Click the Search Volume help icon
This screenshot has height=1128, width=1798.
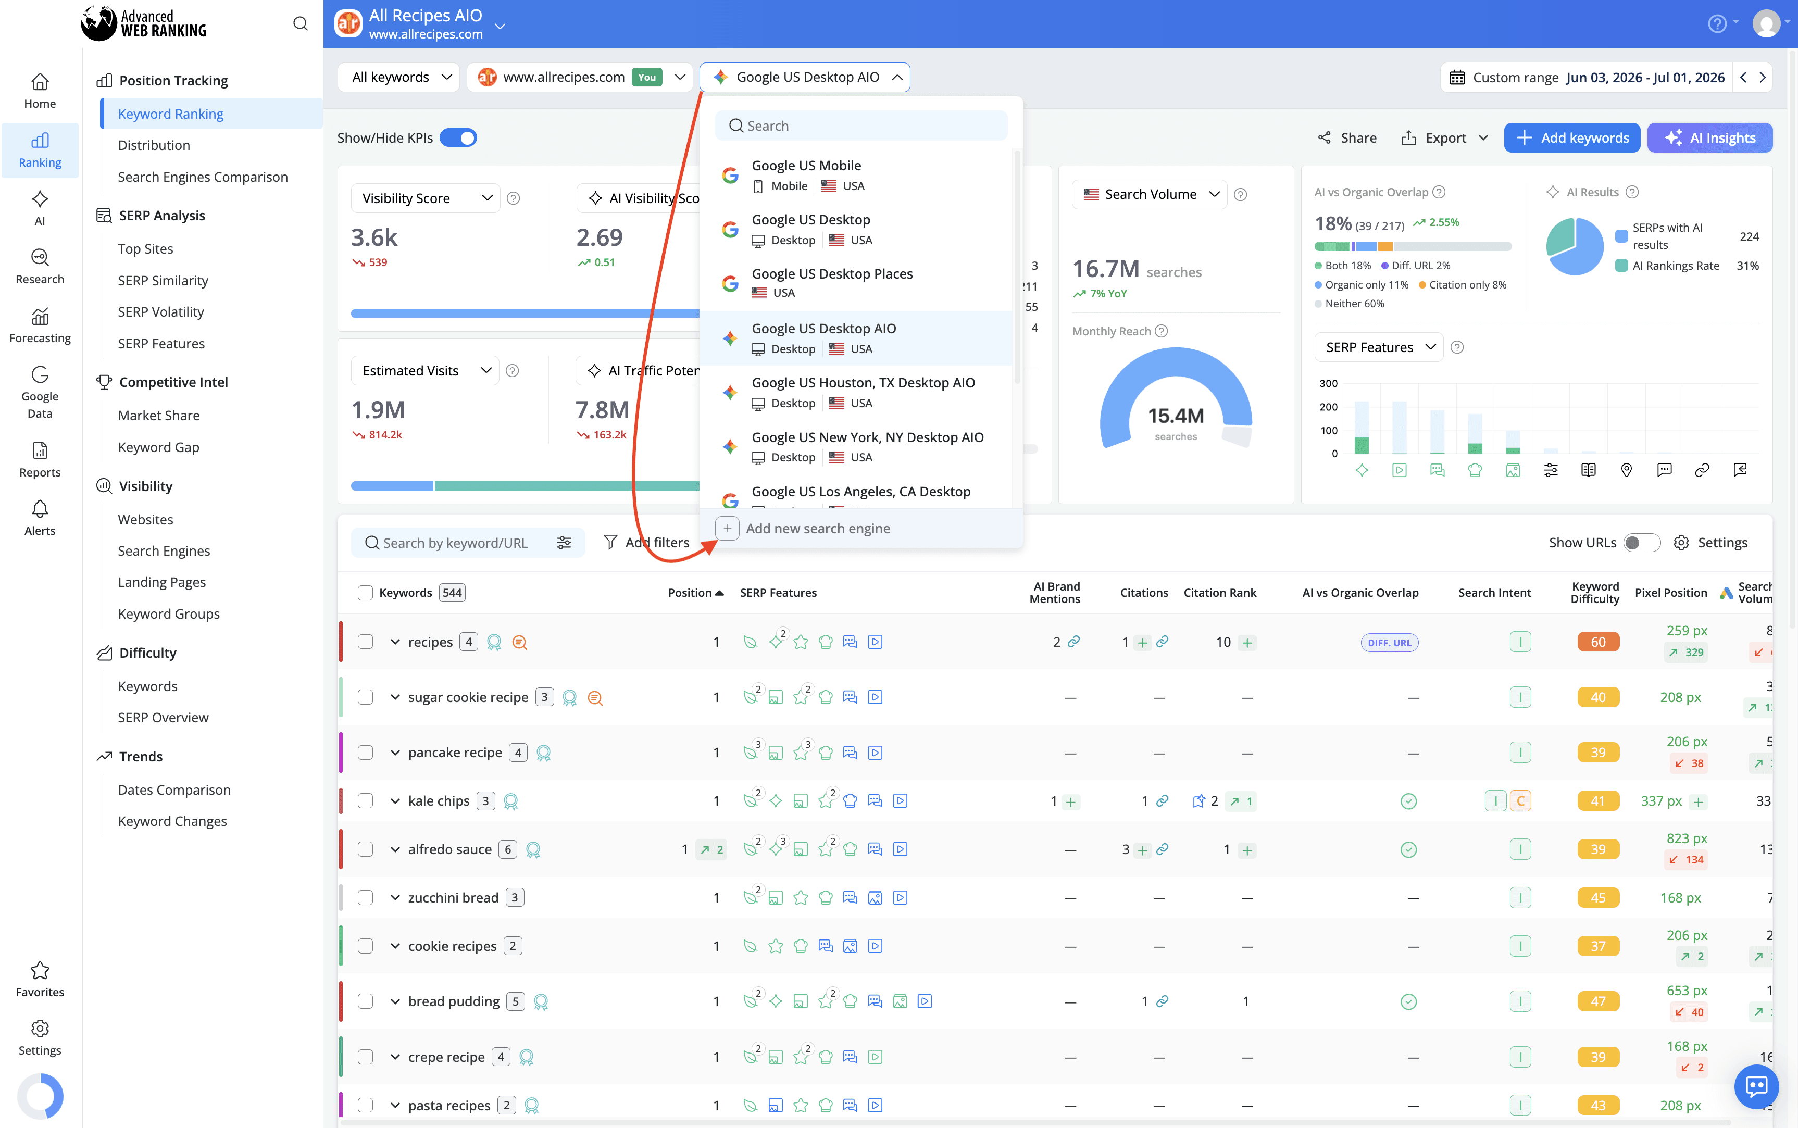click(x=1240, y=194)
